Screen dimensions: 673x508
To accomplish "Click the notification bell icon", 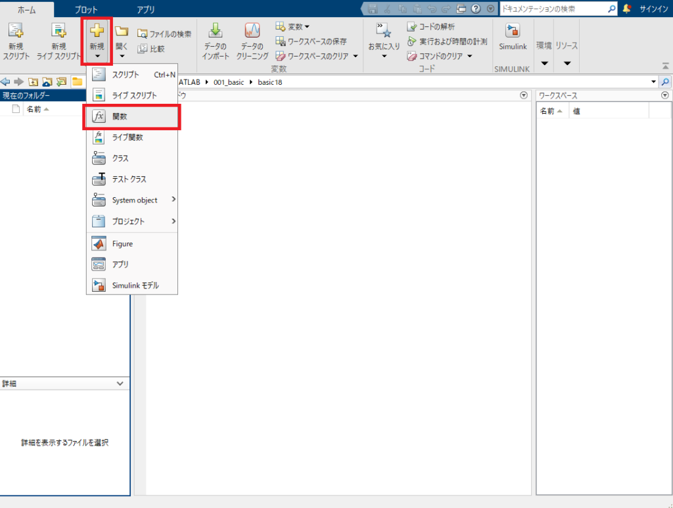I will point(626,9).
